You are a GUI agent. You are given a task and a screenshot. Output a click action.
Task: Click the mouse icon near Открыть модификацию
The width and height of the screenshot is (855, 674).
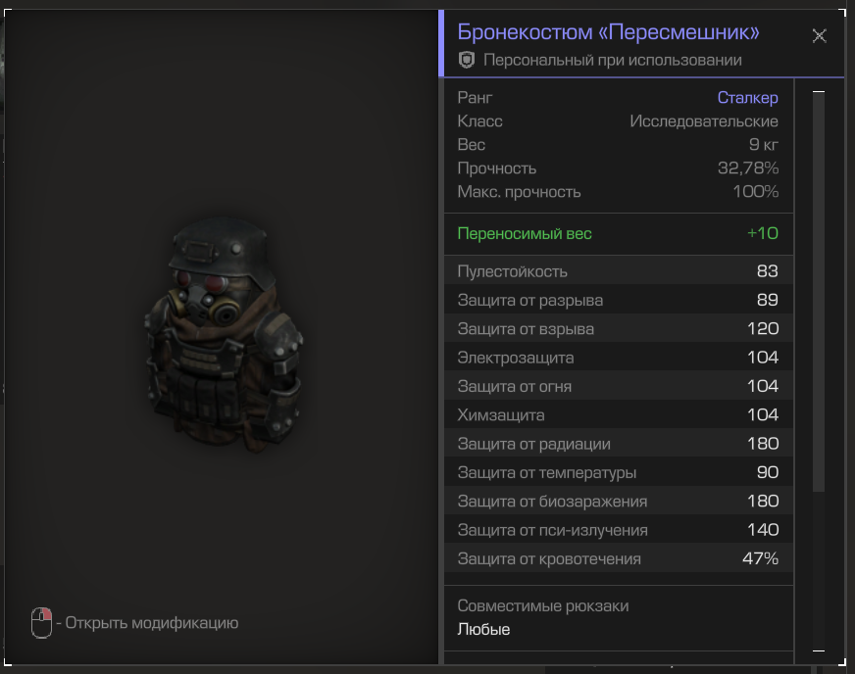coord(41,623)
